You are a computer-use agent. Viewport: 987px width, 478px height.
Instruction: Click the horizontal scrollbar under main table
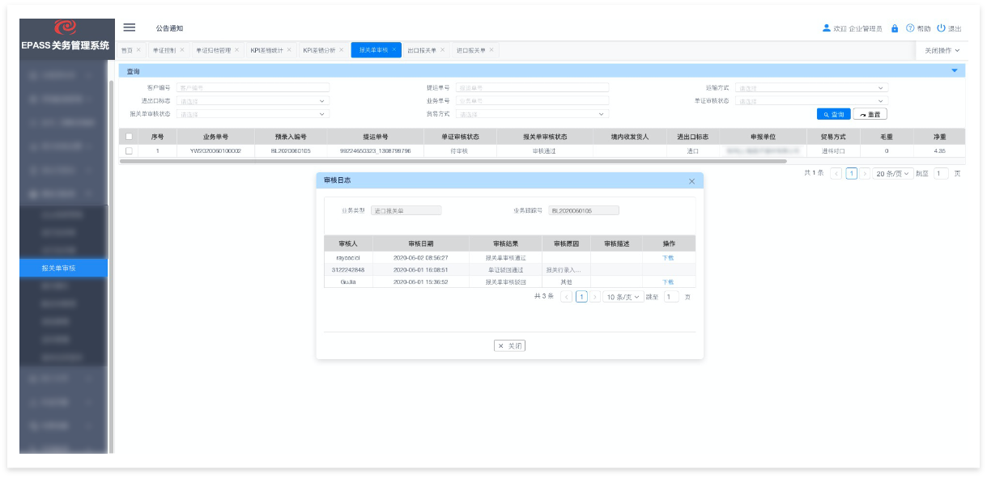tap(453, 161)
